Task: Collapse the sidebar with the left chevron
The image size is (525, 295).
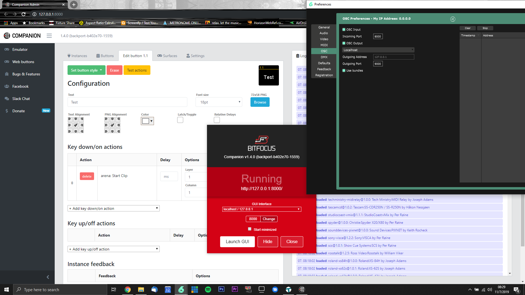Action: [x=48, y=277]
